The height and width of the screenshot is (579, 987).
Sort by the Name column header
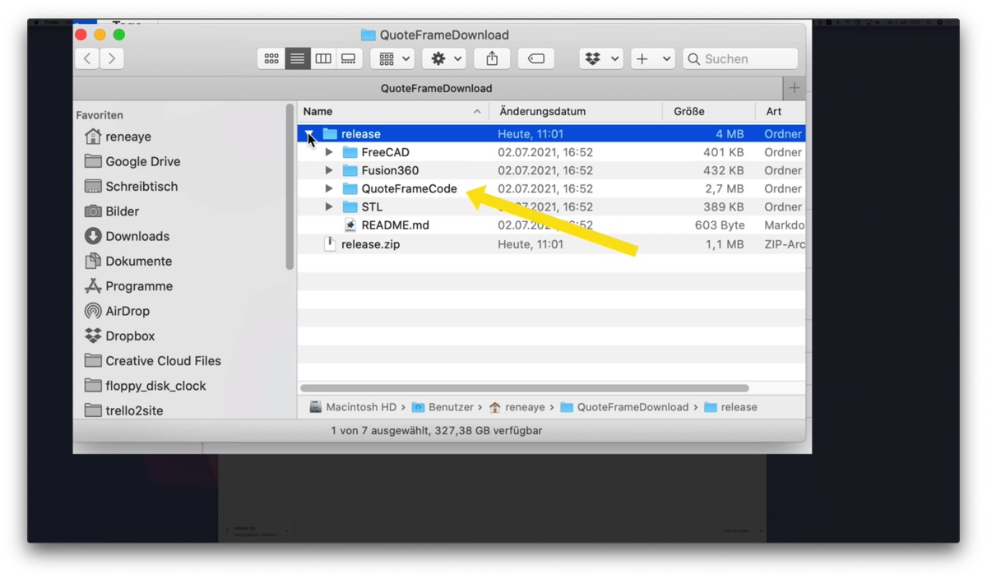tap(393, 111)
